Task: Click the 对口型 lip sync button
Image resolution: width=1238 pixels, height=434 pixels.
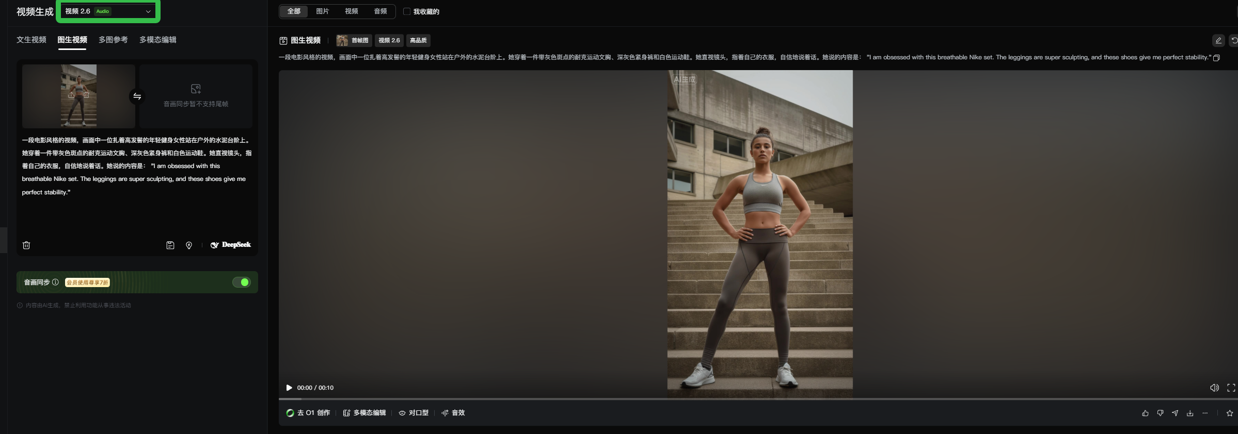Action: pos(414,413)
